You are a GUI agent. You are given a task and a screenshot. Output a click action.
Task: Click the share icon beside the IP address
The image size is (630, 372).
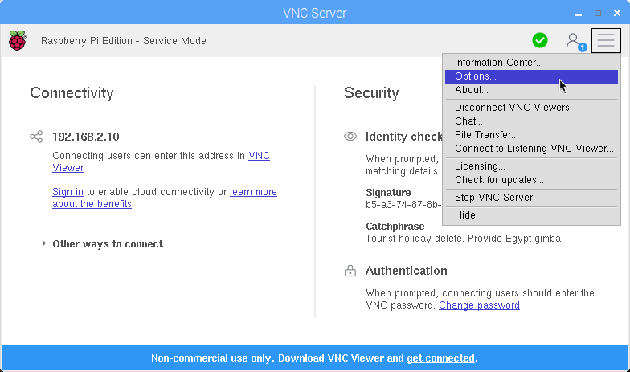tap(36, 137)
